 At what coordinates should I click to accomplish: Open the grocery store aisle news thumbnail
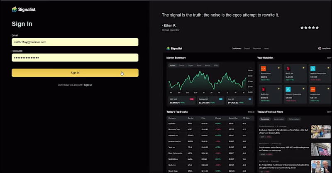[x=320, y=131]
